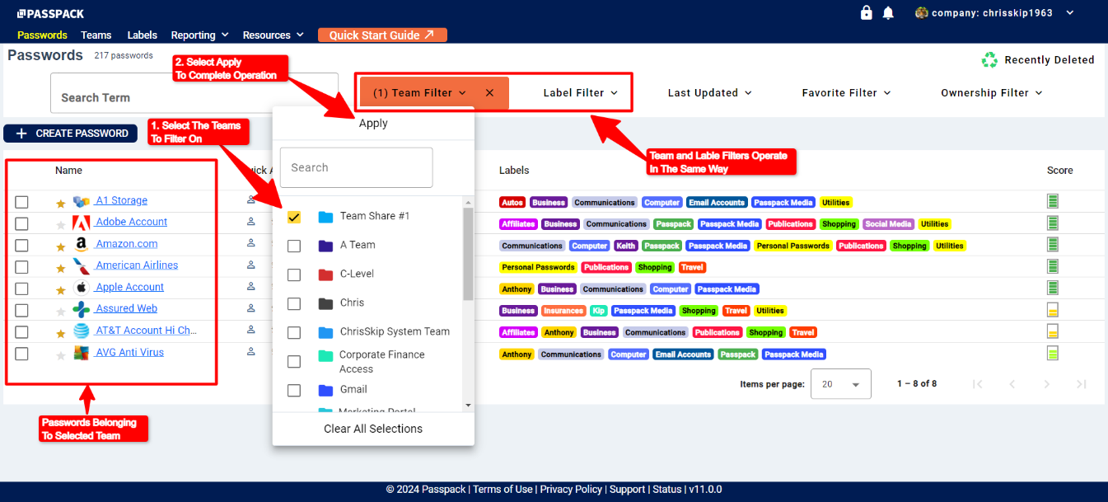Viewport: 1108px width, 502px height.
Task: Click the A1 Storage logo icon
Action: [x=81, y=201]
